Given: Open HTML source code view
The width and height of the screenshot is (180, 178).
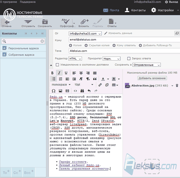Looking at the screenshot, I should click(x=75, y=91).
